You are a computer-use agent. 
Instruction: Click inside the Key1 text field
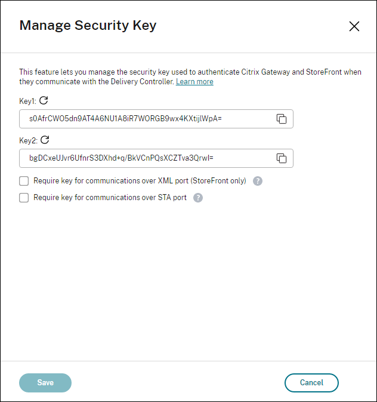point(143,119)
